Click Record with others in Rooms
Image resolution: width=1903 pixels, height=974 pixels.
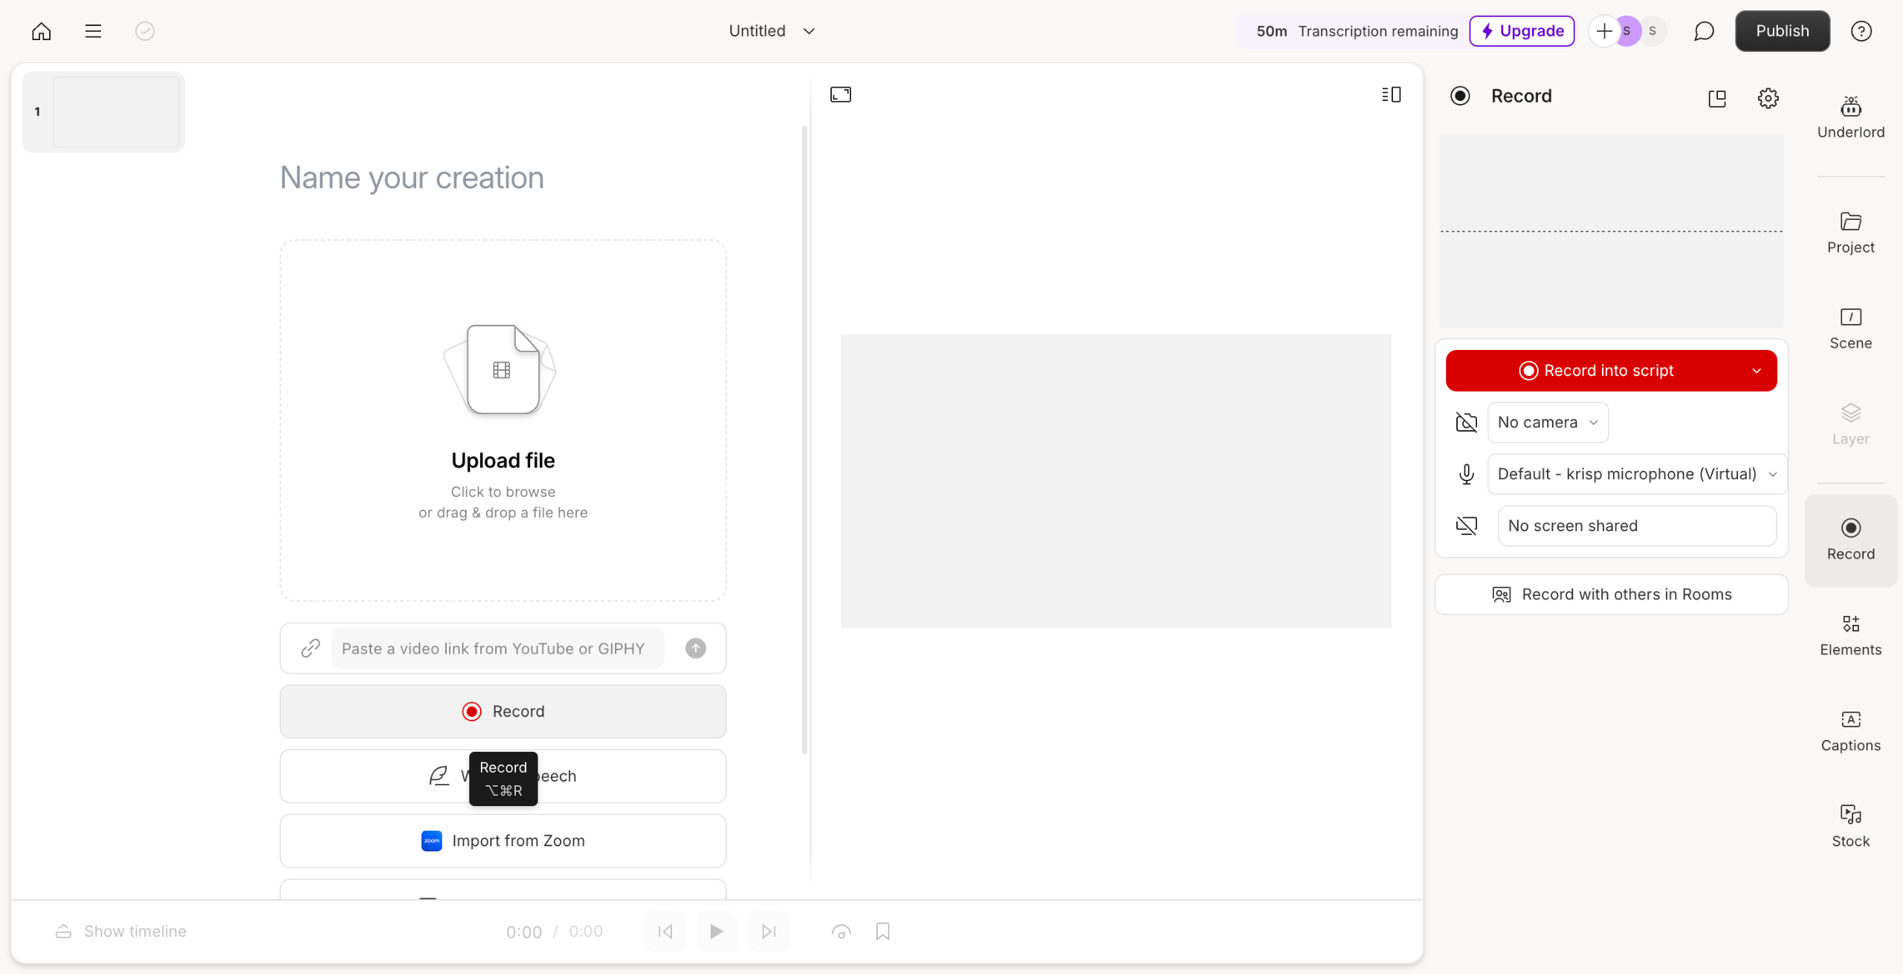pyautogui.click(x=1611, y=594)
